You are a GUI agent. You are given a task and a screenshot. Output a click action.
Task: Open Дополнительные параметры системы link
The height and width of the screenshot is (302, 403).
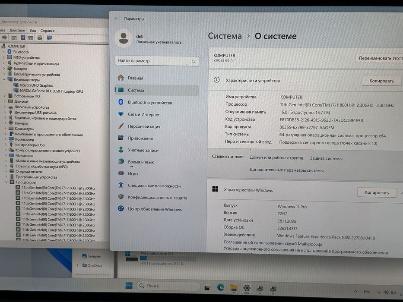coord(286,170)
